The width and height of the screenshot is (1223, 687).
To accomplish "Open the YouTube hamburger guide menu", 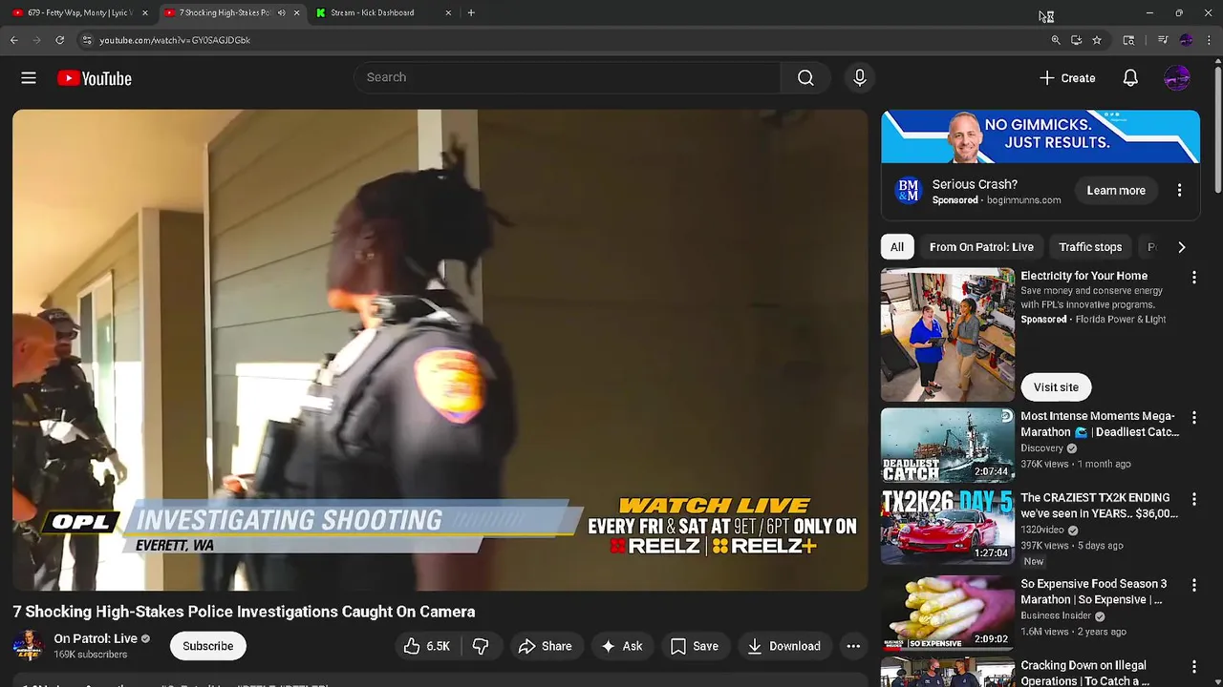I will click(29, 78).
